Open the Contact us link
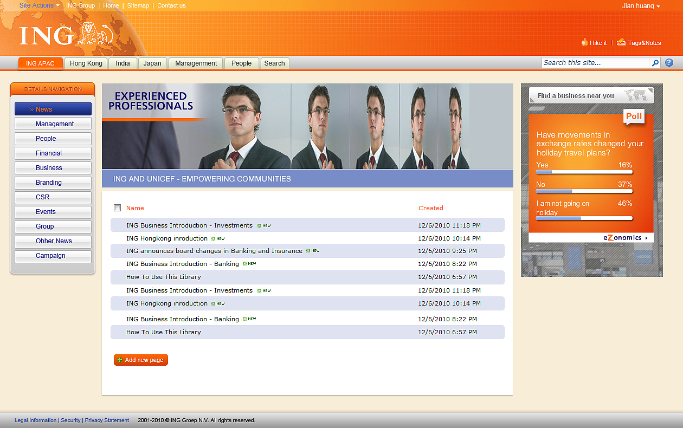The image size is (683, 428). point(171,5)
